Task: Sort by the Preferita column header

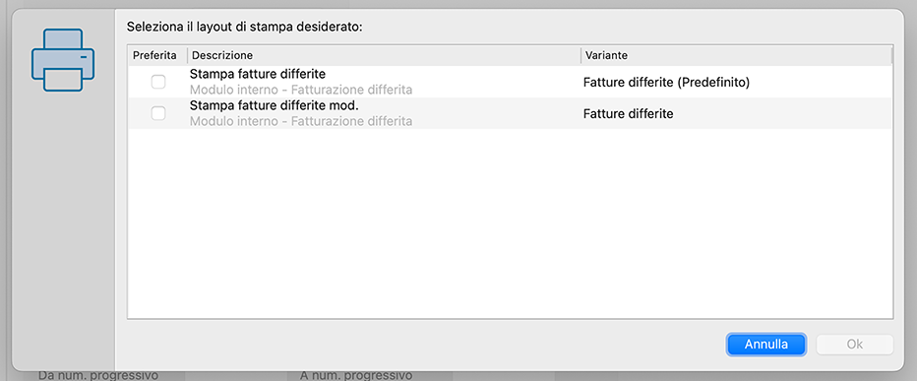Action: click(x=155, y=55)
